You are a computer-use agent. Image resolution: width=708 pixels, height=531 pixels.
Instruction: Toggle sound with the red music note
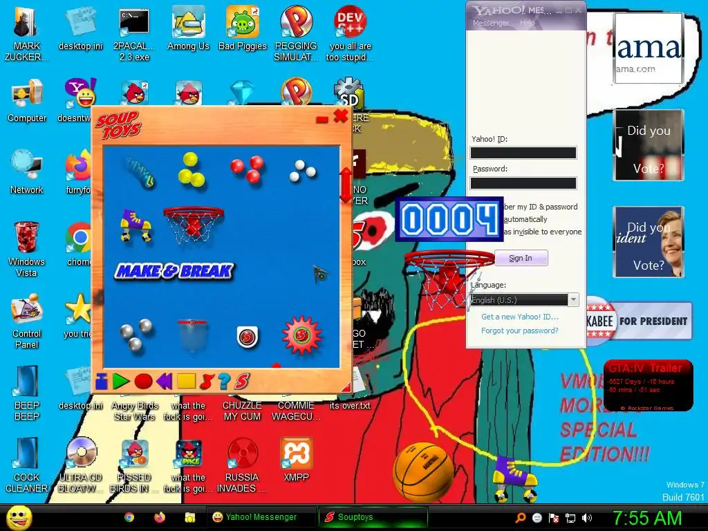(206, 382)
